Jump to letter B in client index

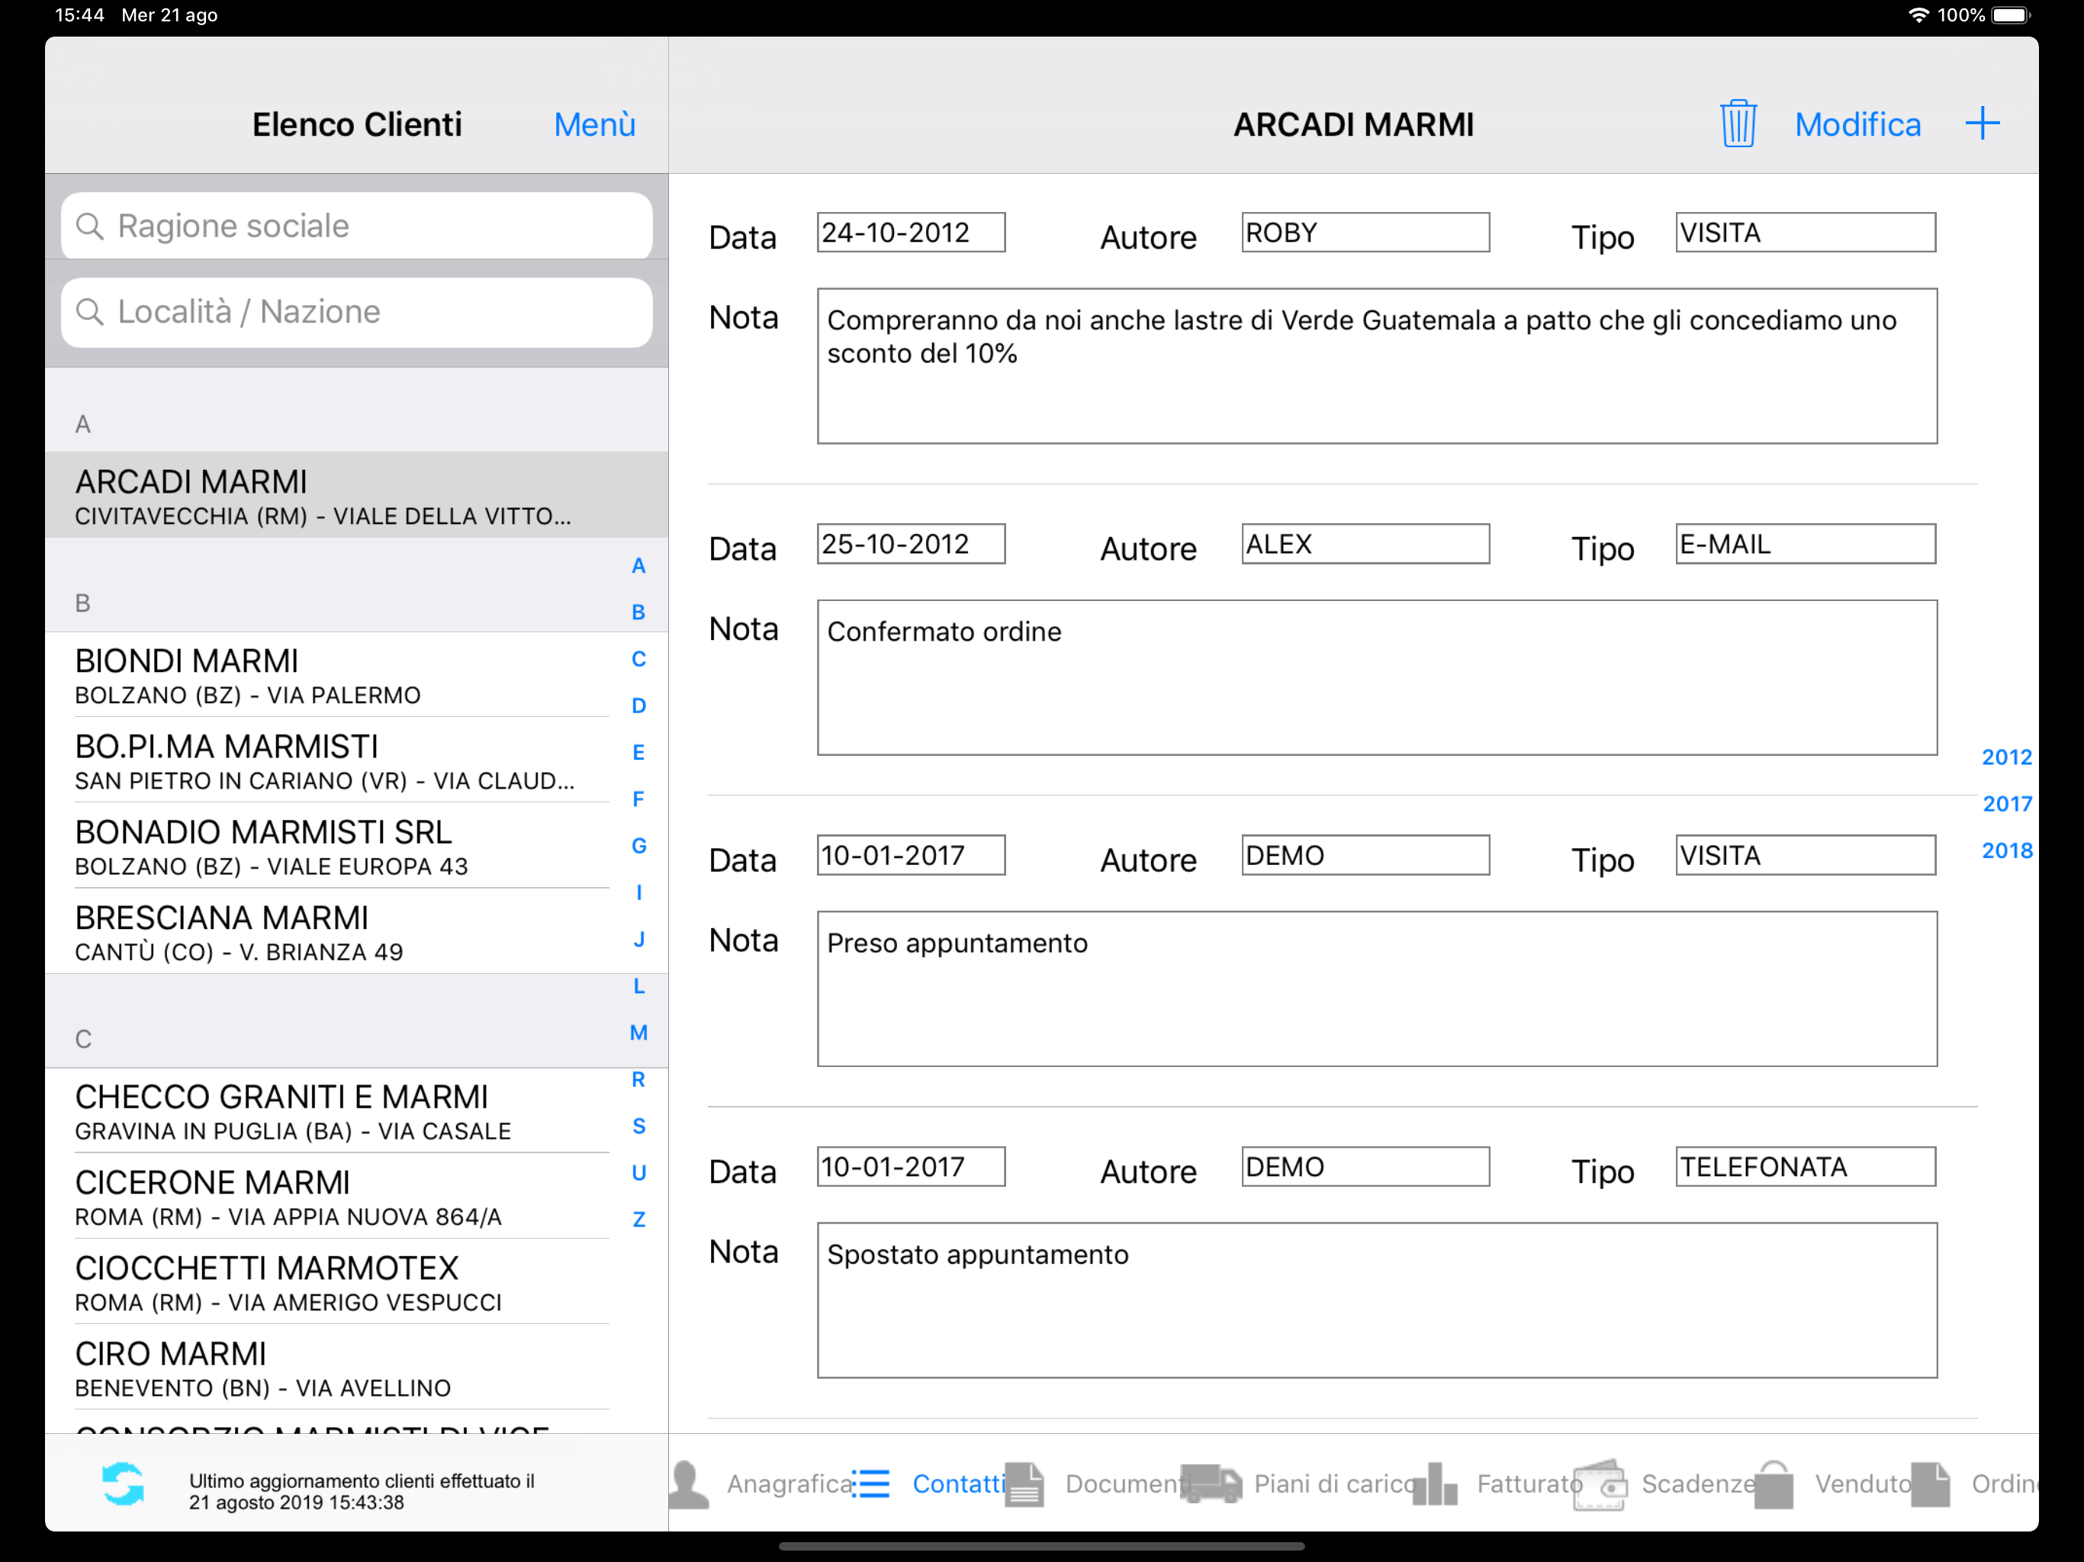pos(638,612)
